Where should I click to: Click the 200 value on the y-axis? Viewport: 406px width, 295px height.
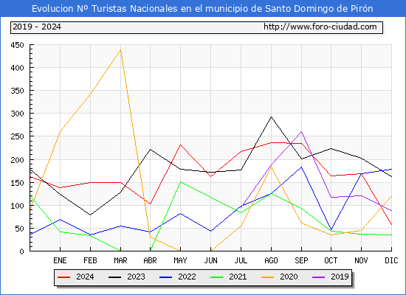click(17, 160)
